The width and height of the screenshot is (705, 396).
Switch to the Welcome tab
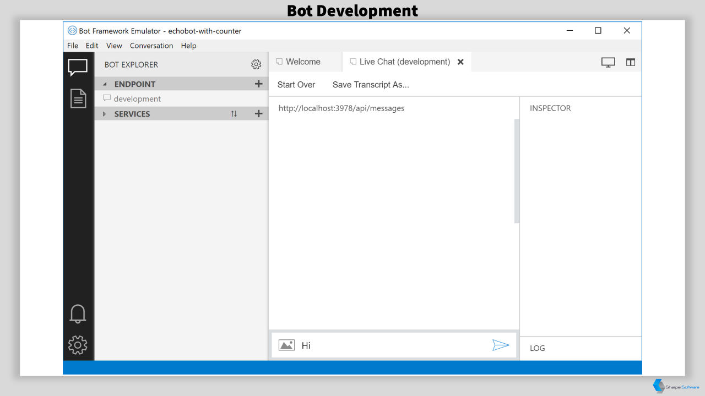click(x=305, y=62)
